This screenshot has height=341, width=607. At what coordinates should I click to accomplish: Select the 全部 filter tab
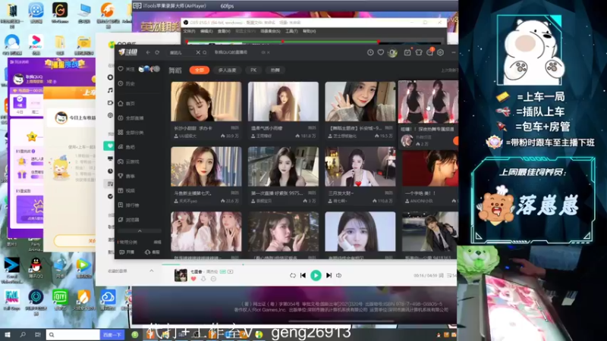(x=200, y=70)
